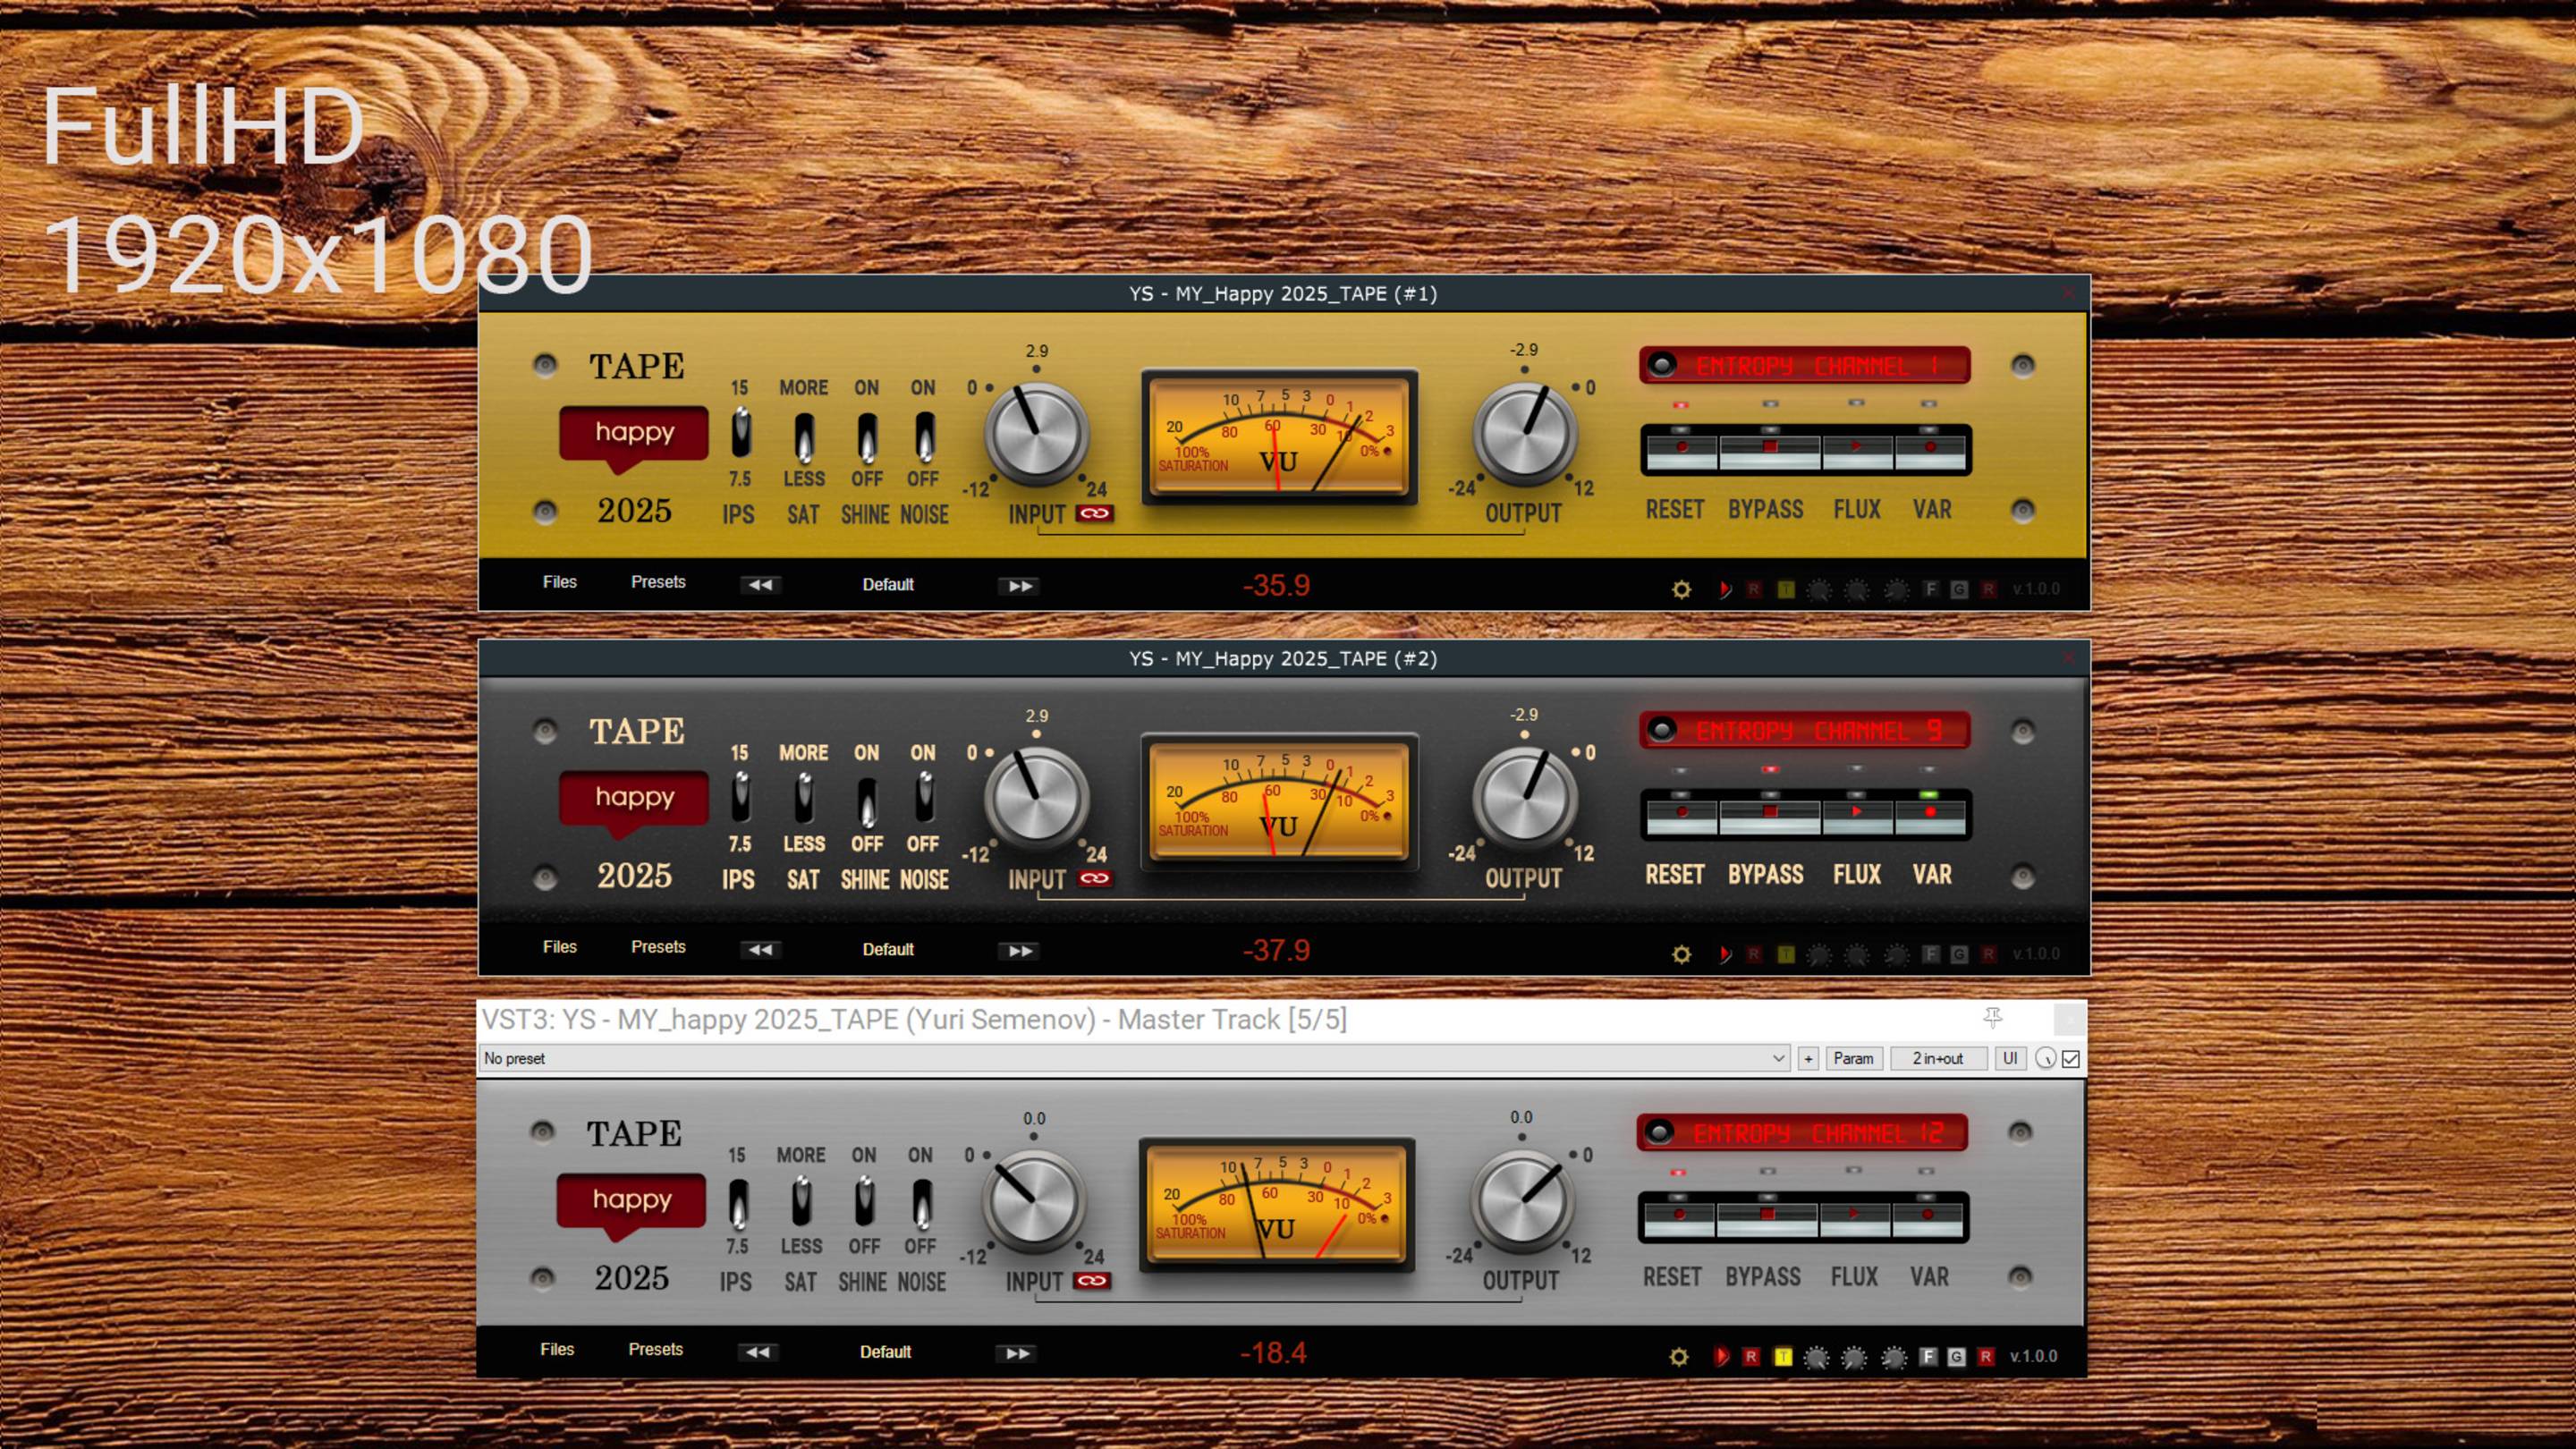The image size is (2576, 1449).
Task: Click the 2 in+out routing button
Action: (x=1937, y=1058)
